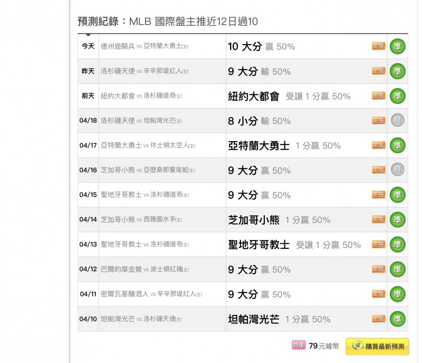The image size is (422, 363).
Task: Select the 密爾瓦基釀酒人 vs 辛辛那堤紅人 matchup
Action: point(152,294)
